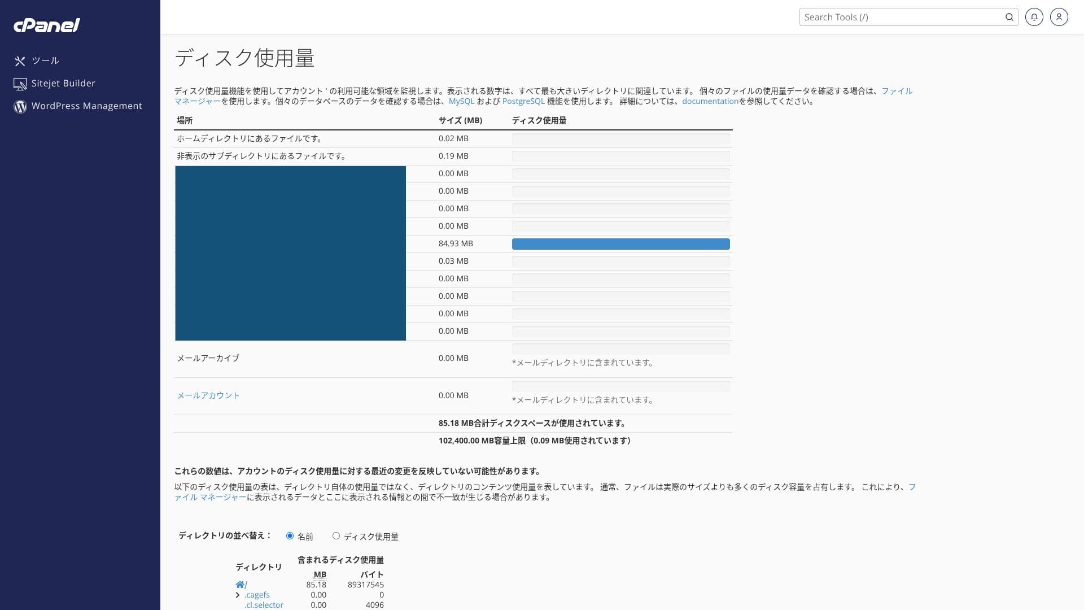Open Sitejet Builder menu item
1084x610 pixels.
pos(63,84)
